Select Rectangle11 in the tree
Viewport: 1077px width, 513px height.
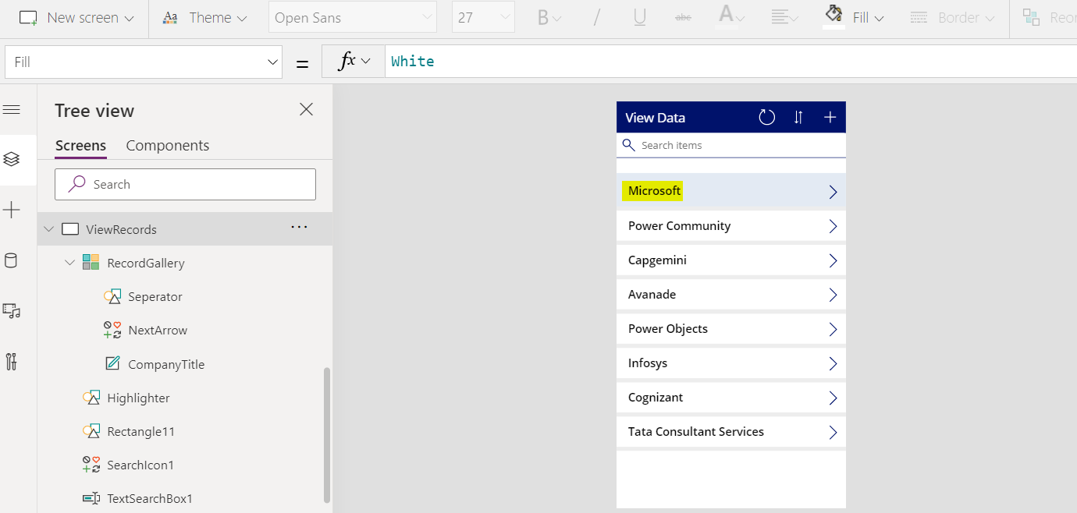pos(185,431)
